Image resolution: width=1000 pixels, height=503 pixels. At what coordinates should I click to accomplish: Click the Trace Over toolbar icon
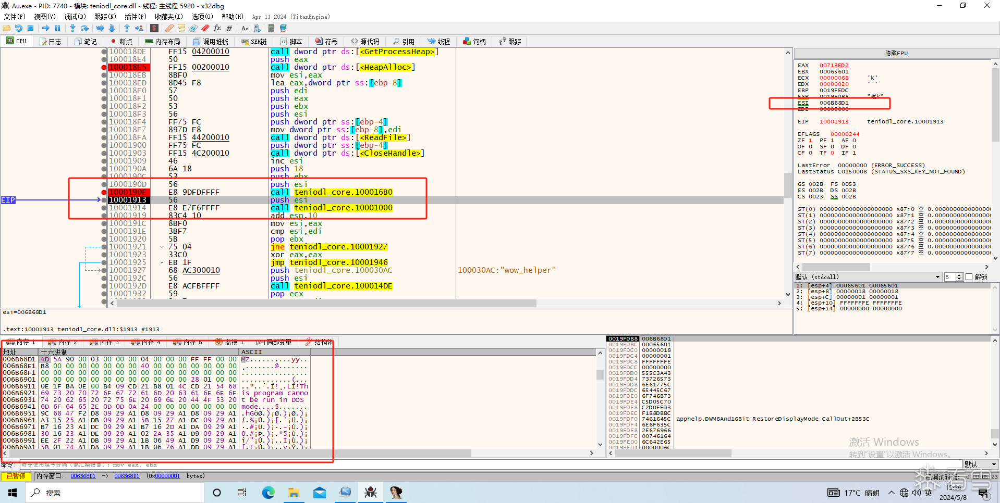(x=112, y=28)
